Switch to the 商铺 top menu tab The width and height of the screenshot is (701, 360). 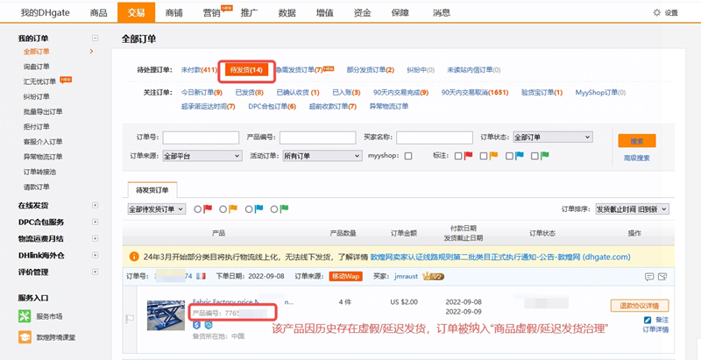point(173,12)
